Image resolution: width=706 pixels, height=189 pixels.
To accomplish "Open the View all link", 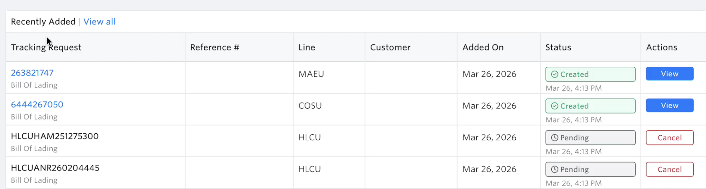I will pyautogui.click(x=99, y=22).
